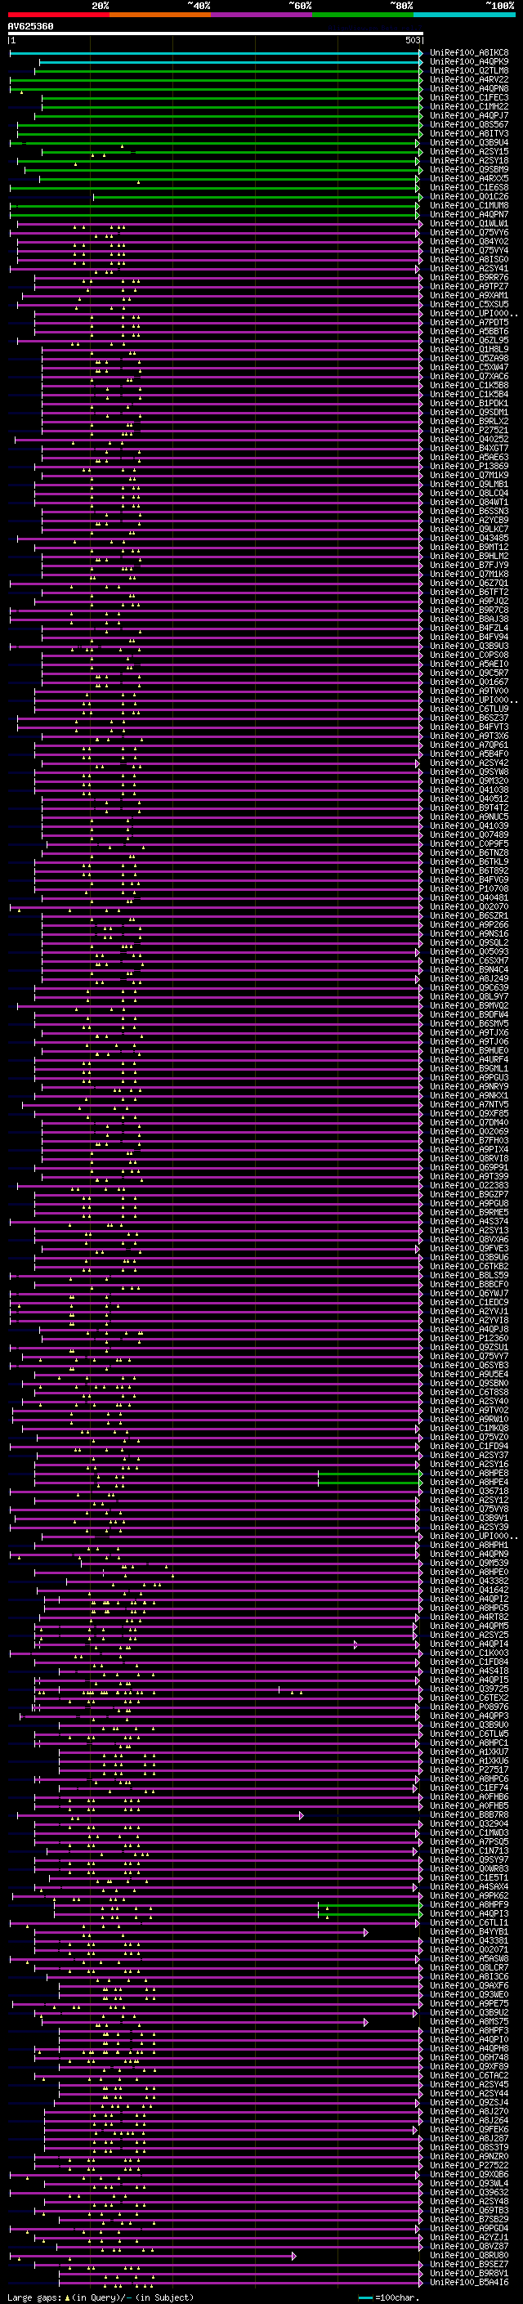Image resolution: width=523 pixels, height=2304 pixels.
Task: Select the UniRef100_Q36718 label
Action: coord(468,1491)
